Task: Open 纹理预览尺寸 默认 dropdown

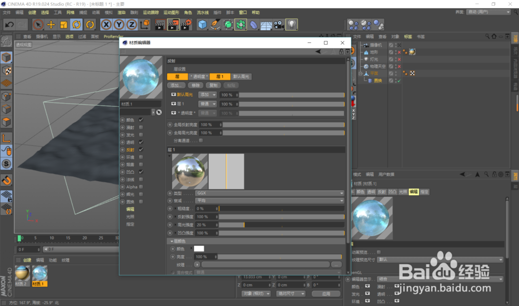Action: click(440, 260)
